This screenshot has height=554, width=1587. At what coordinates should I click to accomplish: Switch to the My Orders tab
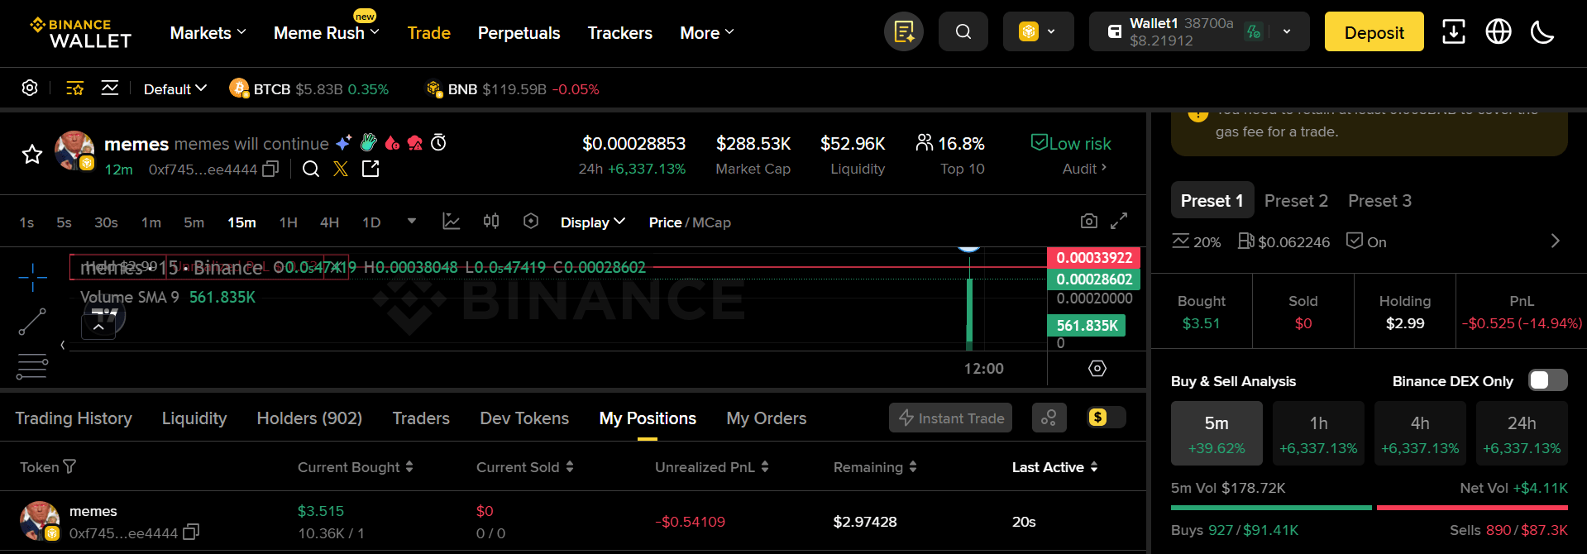coord(766,418)
